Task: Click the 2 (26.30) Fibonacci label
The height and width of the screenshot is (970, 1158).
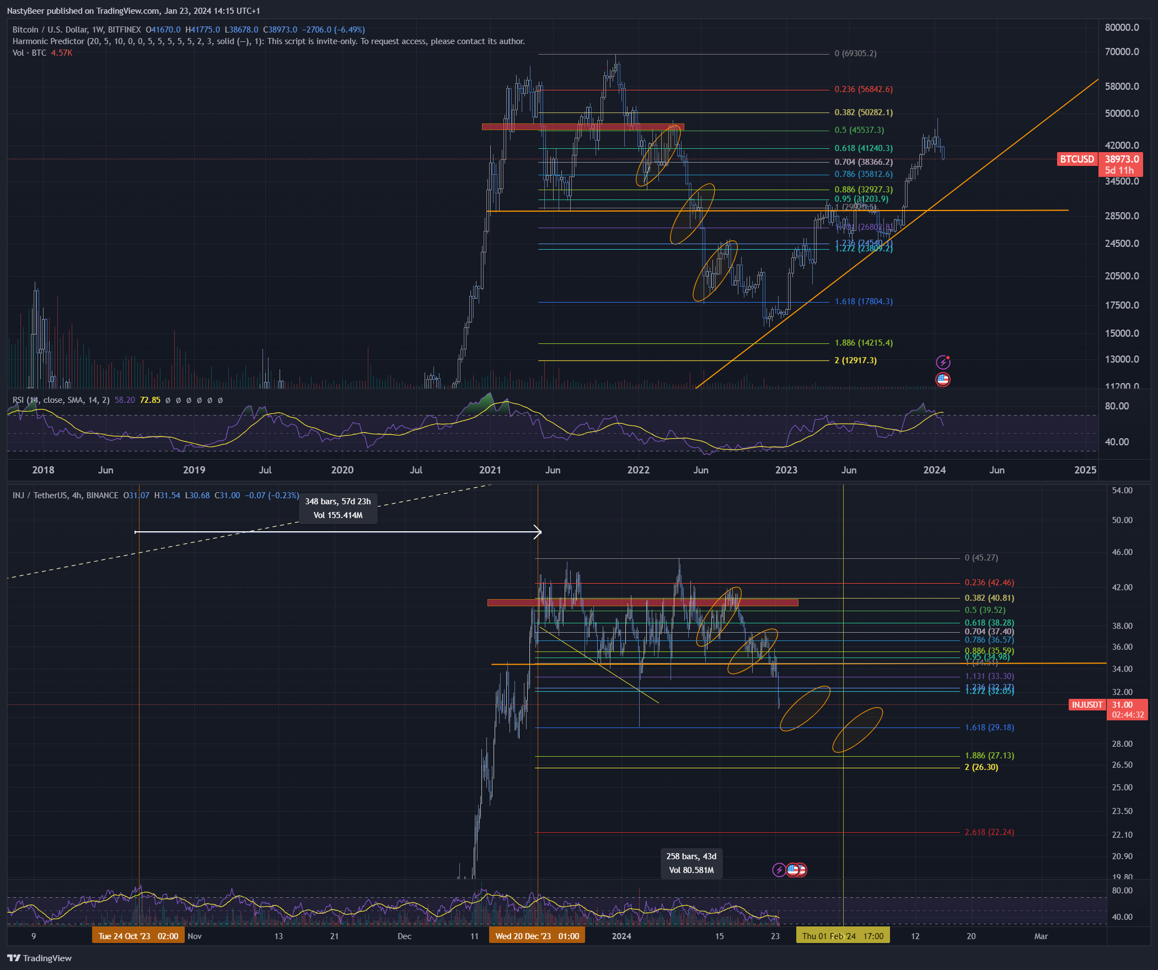Action: 981,767
